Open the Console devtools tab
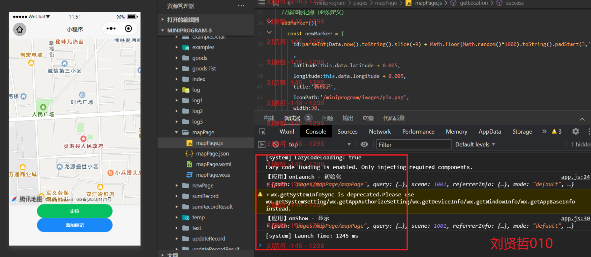This screenshot has width=591, height=257. pos(316,132)
